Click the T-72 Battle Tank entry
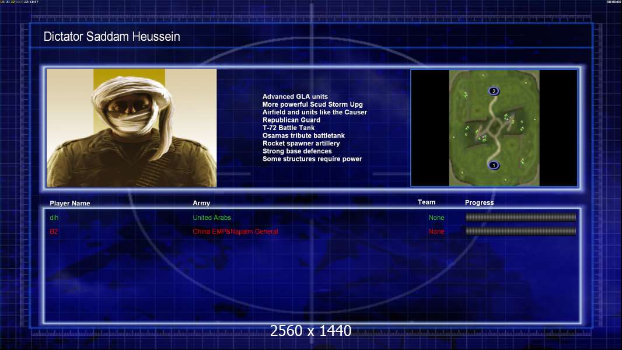 288,128
